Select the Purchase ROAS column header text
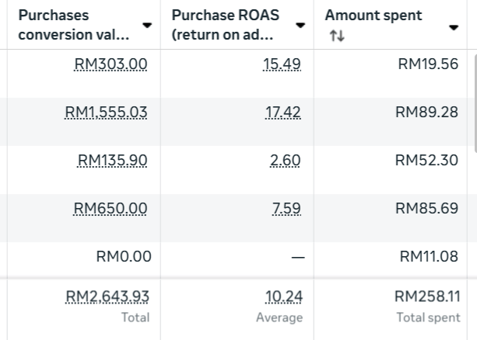This screenshot has width=477, height=340. (x=225, y=26)
